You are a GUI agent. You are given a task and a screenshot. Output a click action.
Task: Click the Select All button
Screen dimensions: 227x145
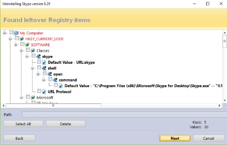pyautogui.click(x=23, y=124)
